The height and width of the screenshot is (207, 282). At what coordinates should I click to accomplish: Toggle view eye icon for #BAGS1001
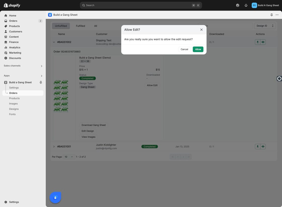click(x=263, y=147)
